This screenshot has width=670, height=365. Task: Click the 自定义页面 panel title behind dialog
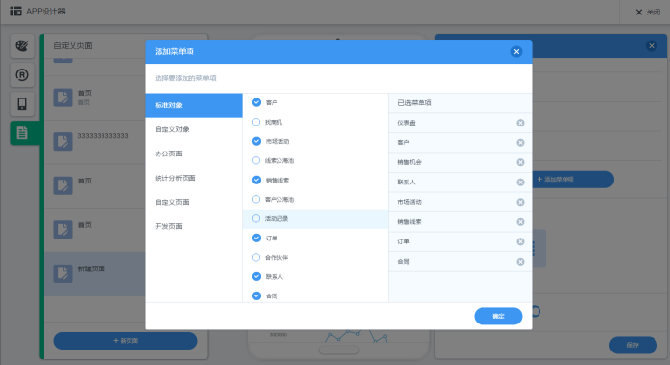[x=73, y=45]
